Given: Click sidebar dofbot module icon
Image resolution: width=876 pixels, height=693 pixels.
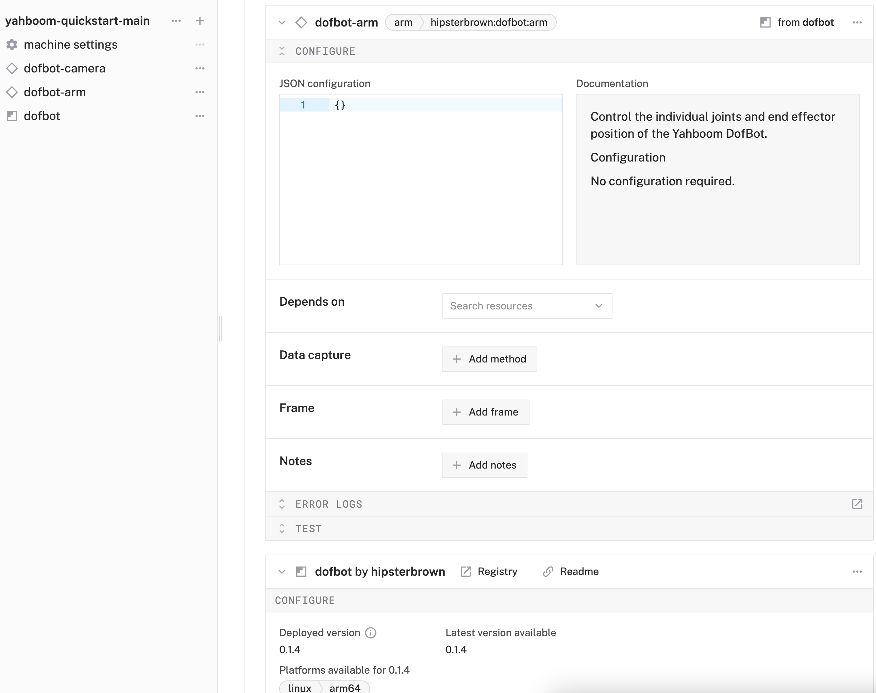Looking at the screenshot, I should tap(12, 116).
